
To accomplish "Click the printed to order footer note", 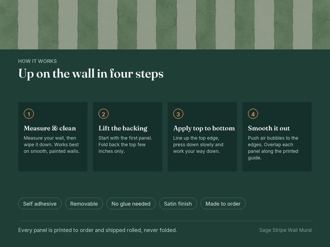I will click(97, 230).
